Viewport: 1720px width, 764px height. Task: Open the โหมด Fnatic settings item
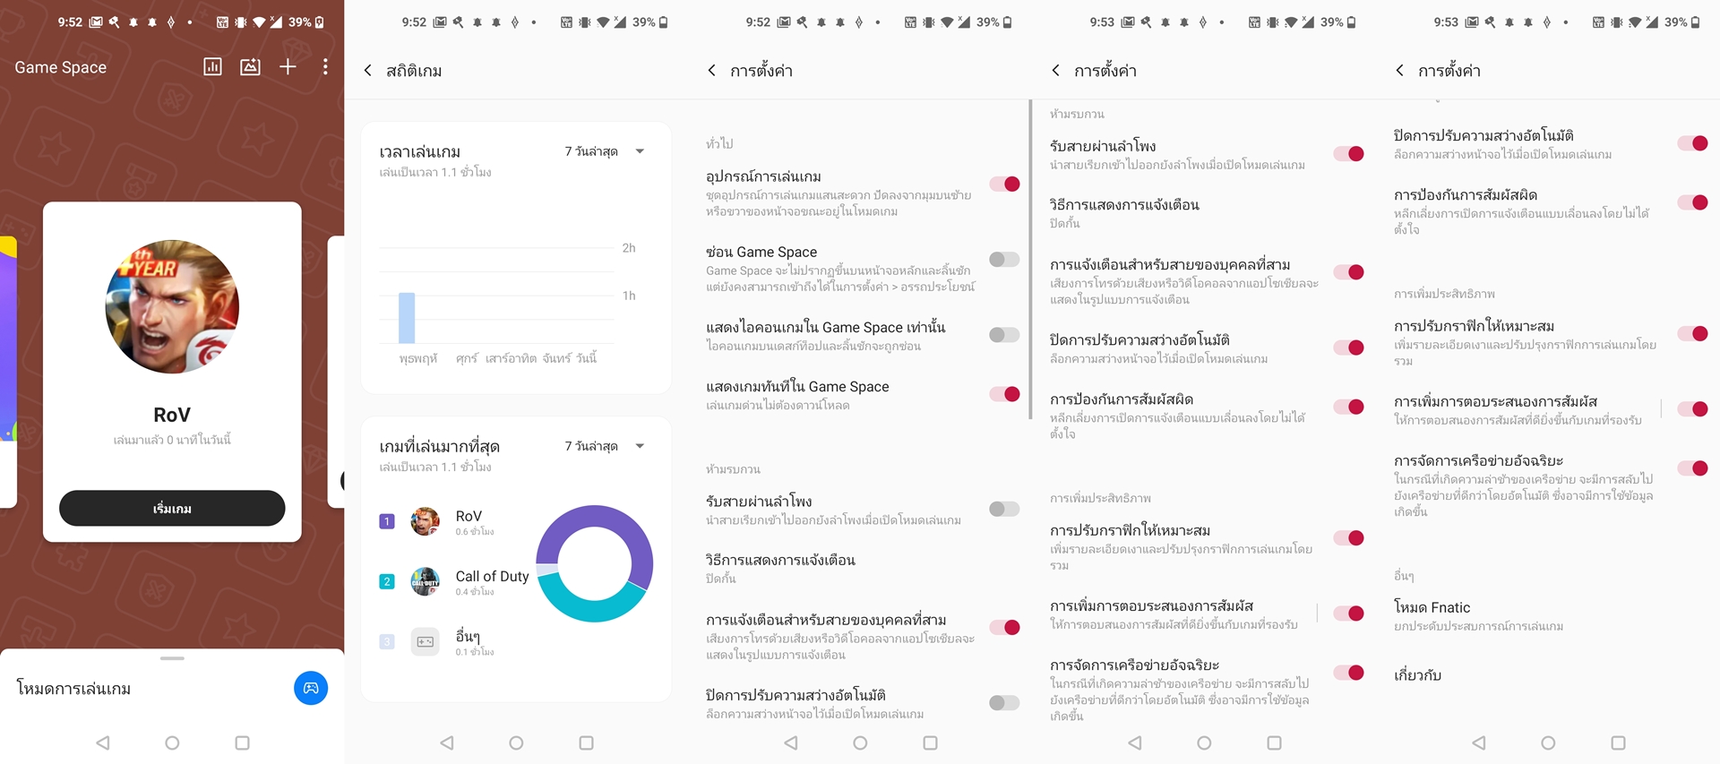click(1432, 607)
